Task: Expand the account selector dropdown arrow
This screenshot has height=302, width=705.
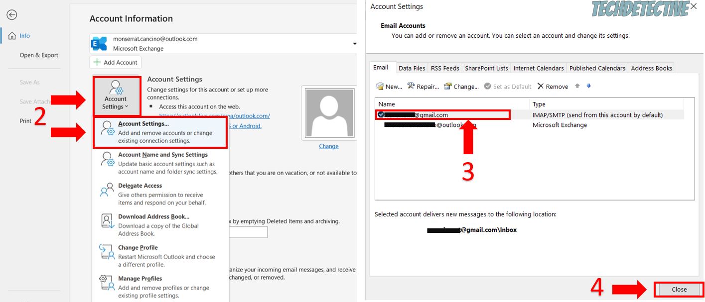Action: (354, 44)
